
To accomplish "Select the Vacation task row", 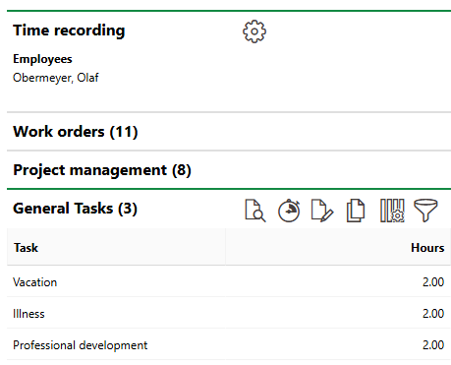I will click(229, 282).
